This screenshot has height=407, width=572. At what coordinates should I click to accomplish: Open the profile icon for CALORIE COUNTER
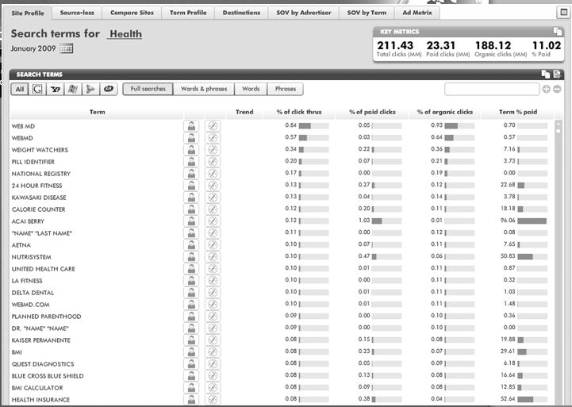(x=191, y=209)
